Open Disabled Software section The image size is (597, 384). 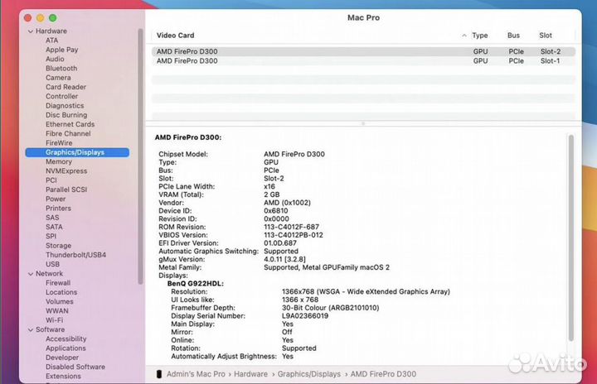(x=75, y=367)
